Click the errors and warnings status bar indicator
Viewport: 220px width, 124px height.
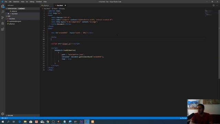click(x=4, y=118)
